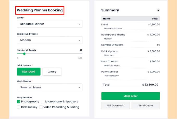Image resolution: width=177 pixels, height=119 pixels.
Task: Tick Video Recording & Editing checkbox
Action: click(41, 107)
